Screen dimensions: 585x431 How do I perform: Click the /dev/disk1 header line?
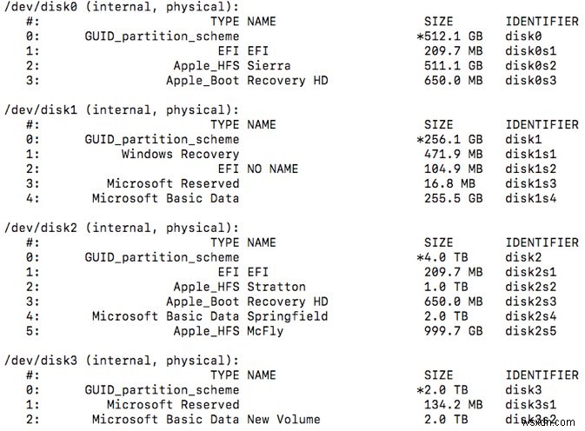pos(121,109)
